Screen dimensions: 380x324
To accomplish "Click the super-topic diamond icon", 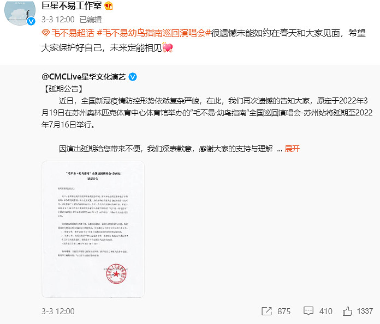I will click(45, 33).
